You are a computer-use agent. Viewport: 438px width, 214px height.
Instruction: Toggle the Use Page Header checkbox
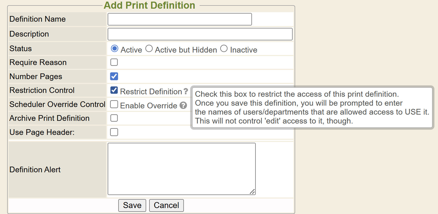(x=114, y=132)
